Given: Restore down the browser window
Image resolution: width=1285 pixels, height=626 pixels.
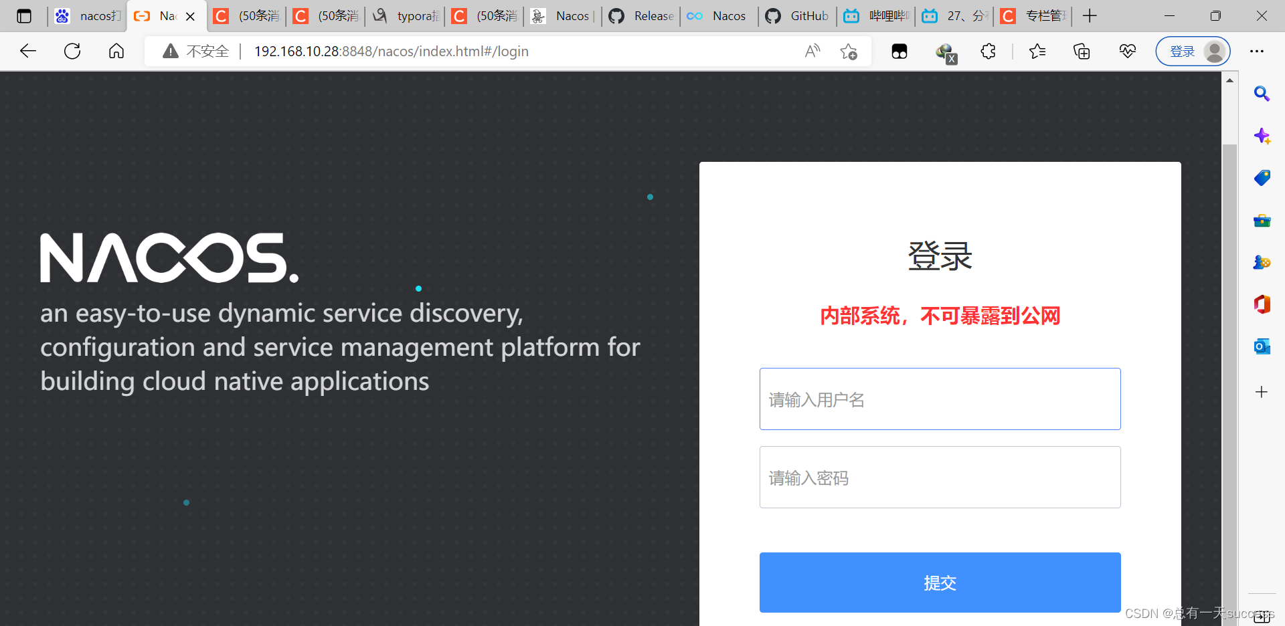Looking at the screenshot, I should pyautogui.click(x=1215, y=16).
